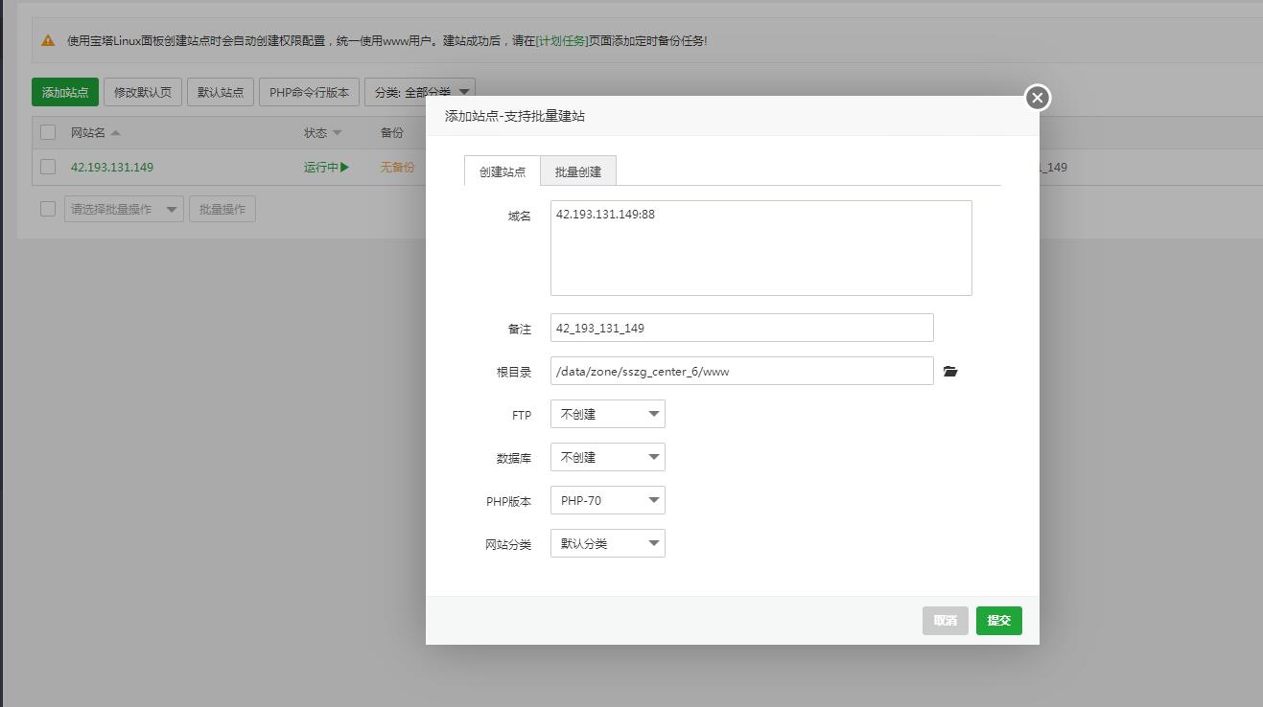This screenshot has width=1263, height=707.
Task: Click the status column sort arrow
Action: tap(337, 133)
